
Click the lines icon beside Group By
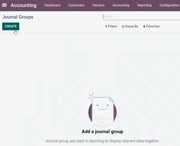123,26
